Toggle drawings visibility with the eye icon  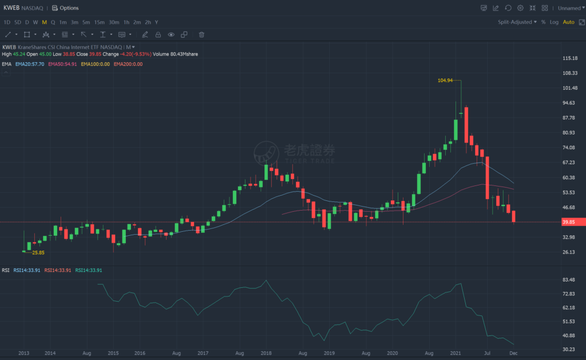click(x=171, y=34)
